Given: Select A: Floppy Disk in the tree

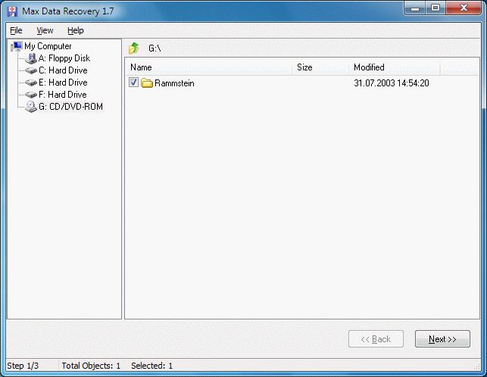Looking at the screenshot, I should [64, 58].
